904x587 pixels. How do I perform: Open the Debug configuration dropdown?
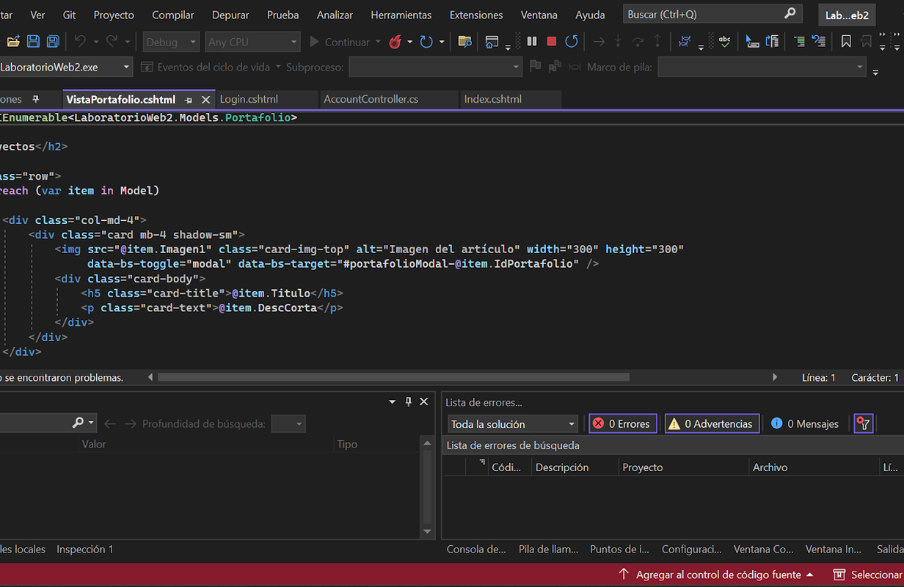click(171, 42)
